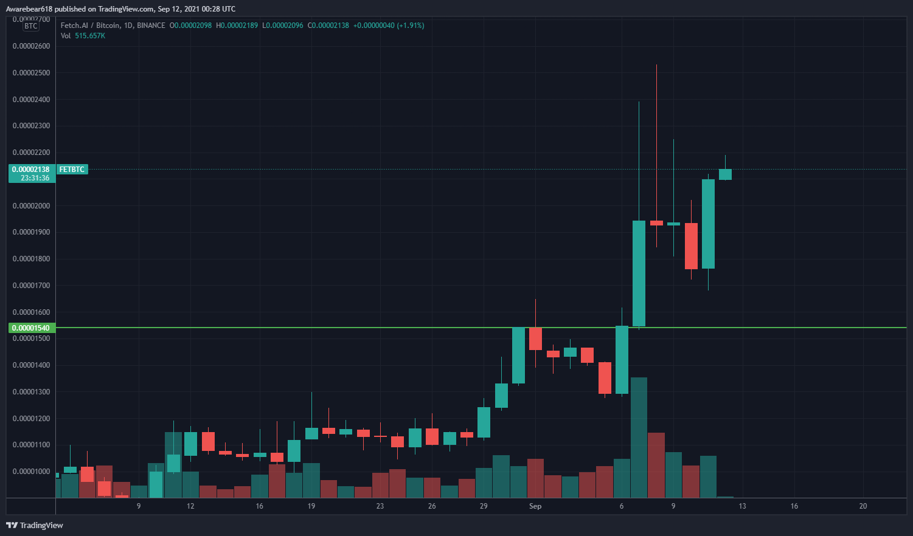Click price axis label 0.00001200
913x536 pixels.
pyautogui.click(x=31, y=419)
